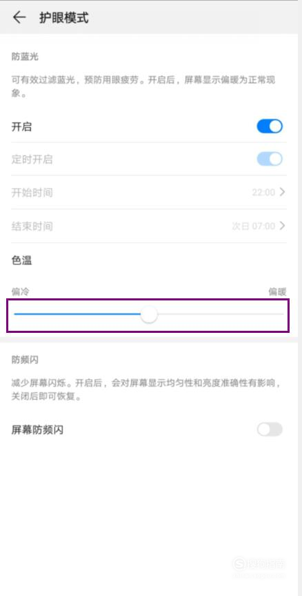The width and height of the screenshot is (302, 596).
Task: Select the 22:00 start time value
Action: tap(263, 192)
